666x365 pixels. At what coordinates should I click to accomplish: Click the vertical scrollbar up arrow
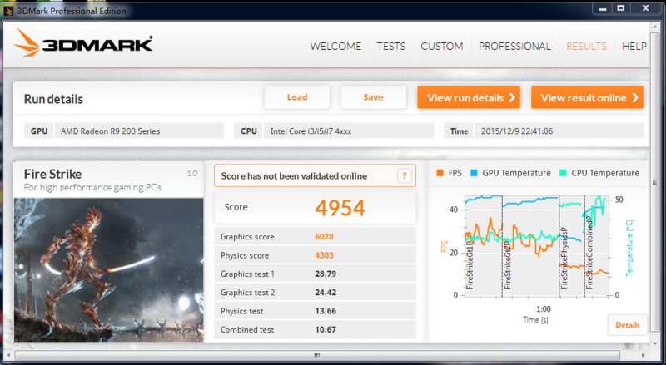654,27
